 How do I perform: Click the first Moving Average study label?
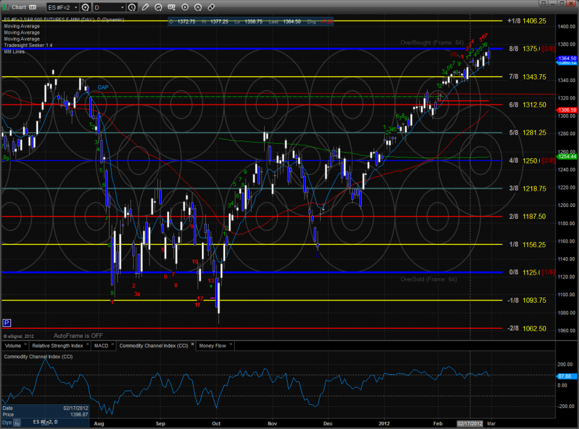[22, 26]
